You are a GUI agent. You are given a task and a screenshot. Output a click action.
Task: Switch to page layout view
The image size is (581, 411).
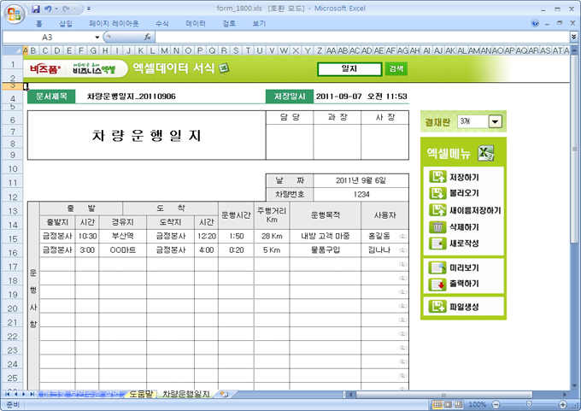[x=449, y=403]
